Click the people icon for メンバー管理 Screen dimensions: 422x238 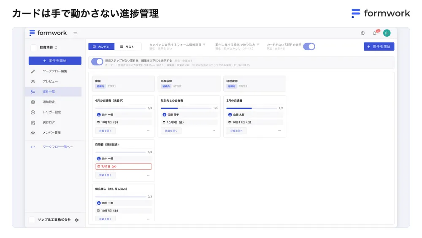[33, 133]
